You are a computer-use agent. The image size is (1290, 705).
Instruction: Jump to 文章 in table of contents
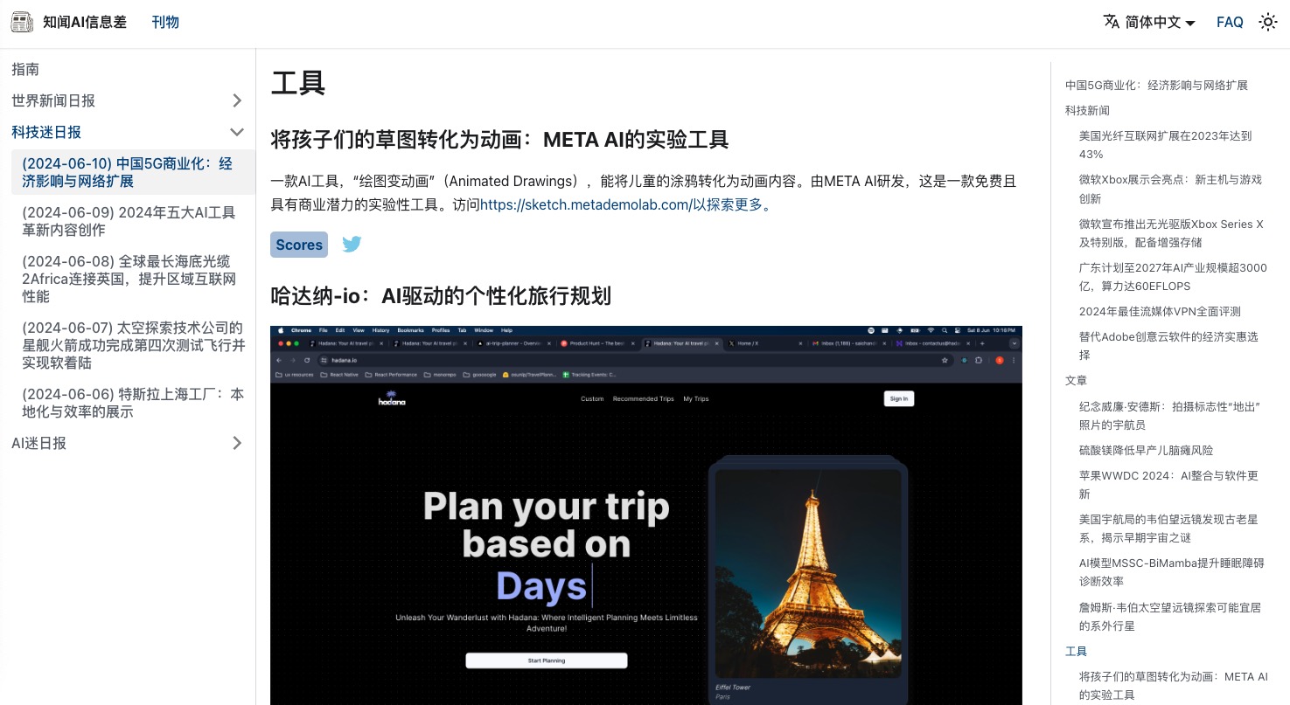coord(1077,380)
